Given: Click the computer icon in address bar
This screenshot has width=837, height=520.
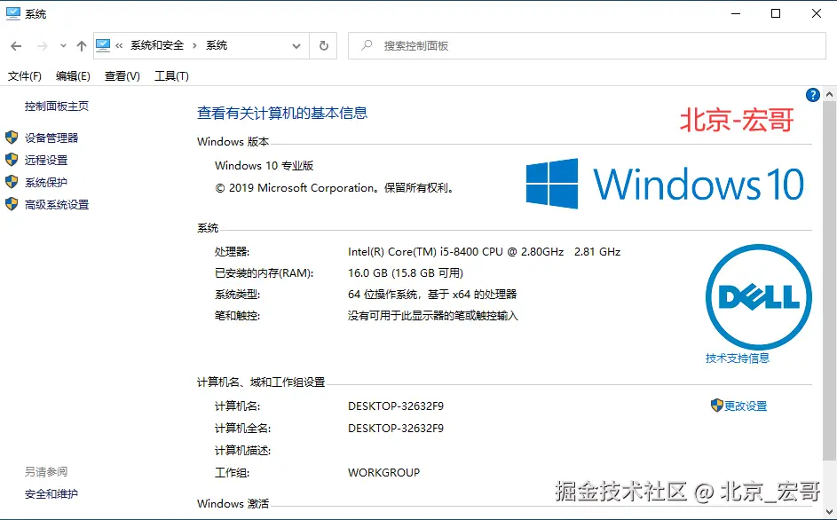Looking at the screenshot, I should (x=103, y=45).
